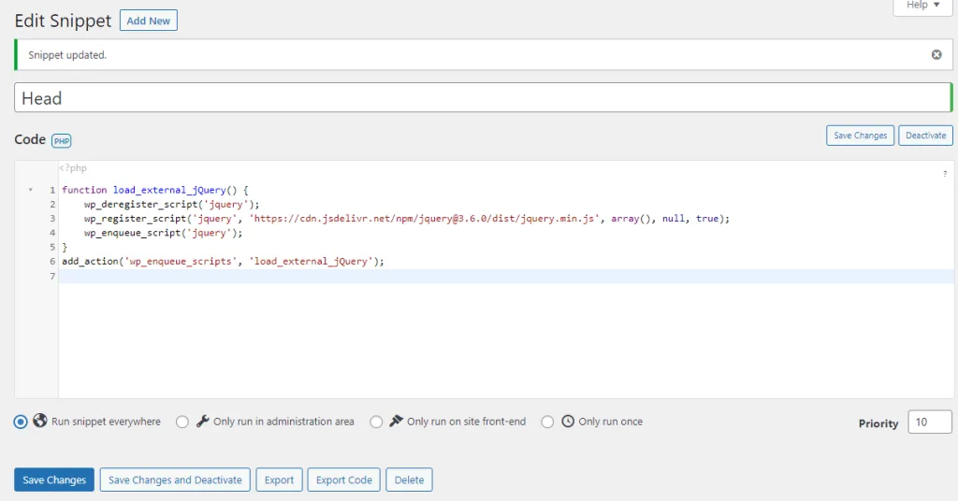
Task: Click the Export Code button
Action: click(343, 480)
